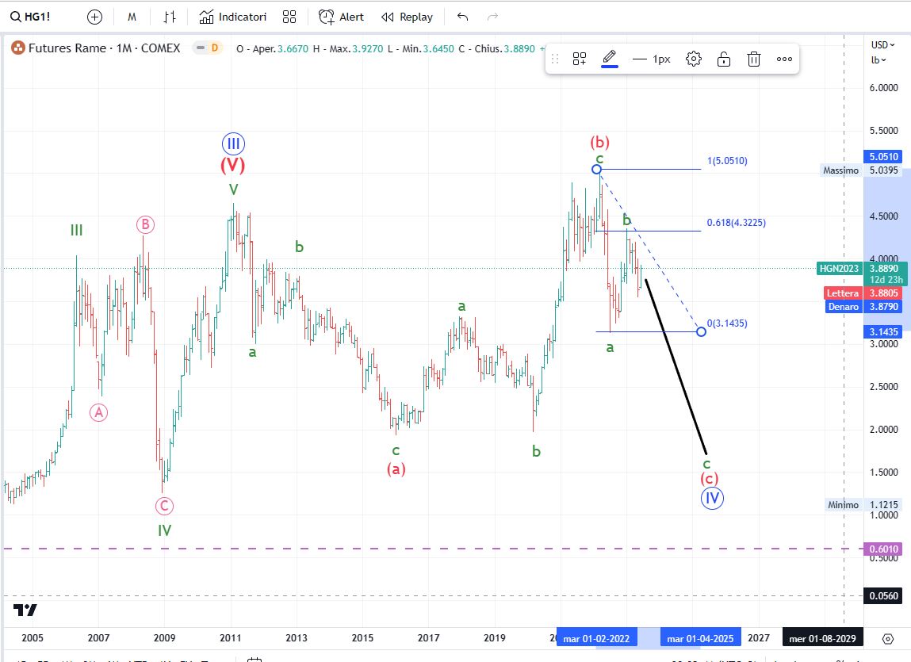This screenshot has height=662, width=911.
Task: Open the USD currency dropdown
Action: [x=882, y=44]
